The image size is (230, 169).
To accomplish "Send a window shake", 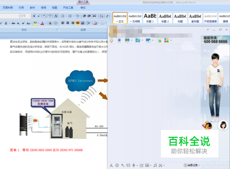I will [128, 165].
